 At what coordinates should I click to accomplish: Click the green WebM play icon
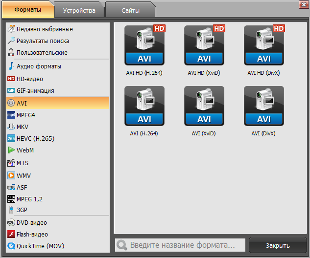(x=11, y=150)
